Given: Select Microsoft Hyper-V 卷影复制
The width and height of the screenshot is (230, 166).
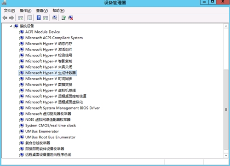Looking at the screenshot, I should click(49, 61).
